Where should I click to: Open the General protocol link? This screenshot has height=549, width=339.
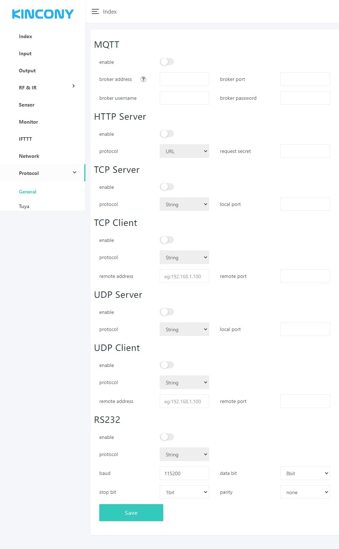pyautogui.click(x=27, y=192)
